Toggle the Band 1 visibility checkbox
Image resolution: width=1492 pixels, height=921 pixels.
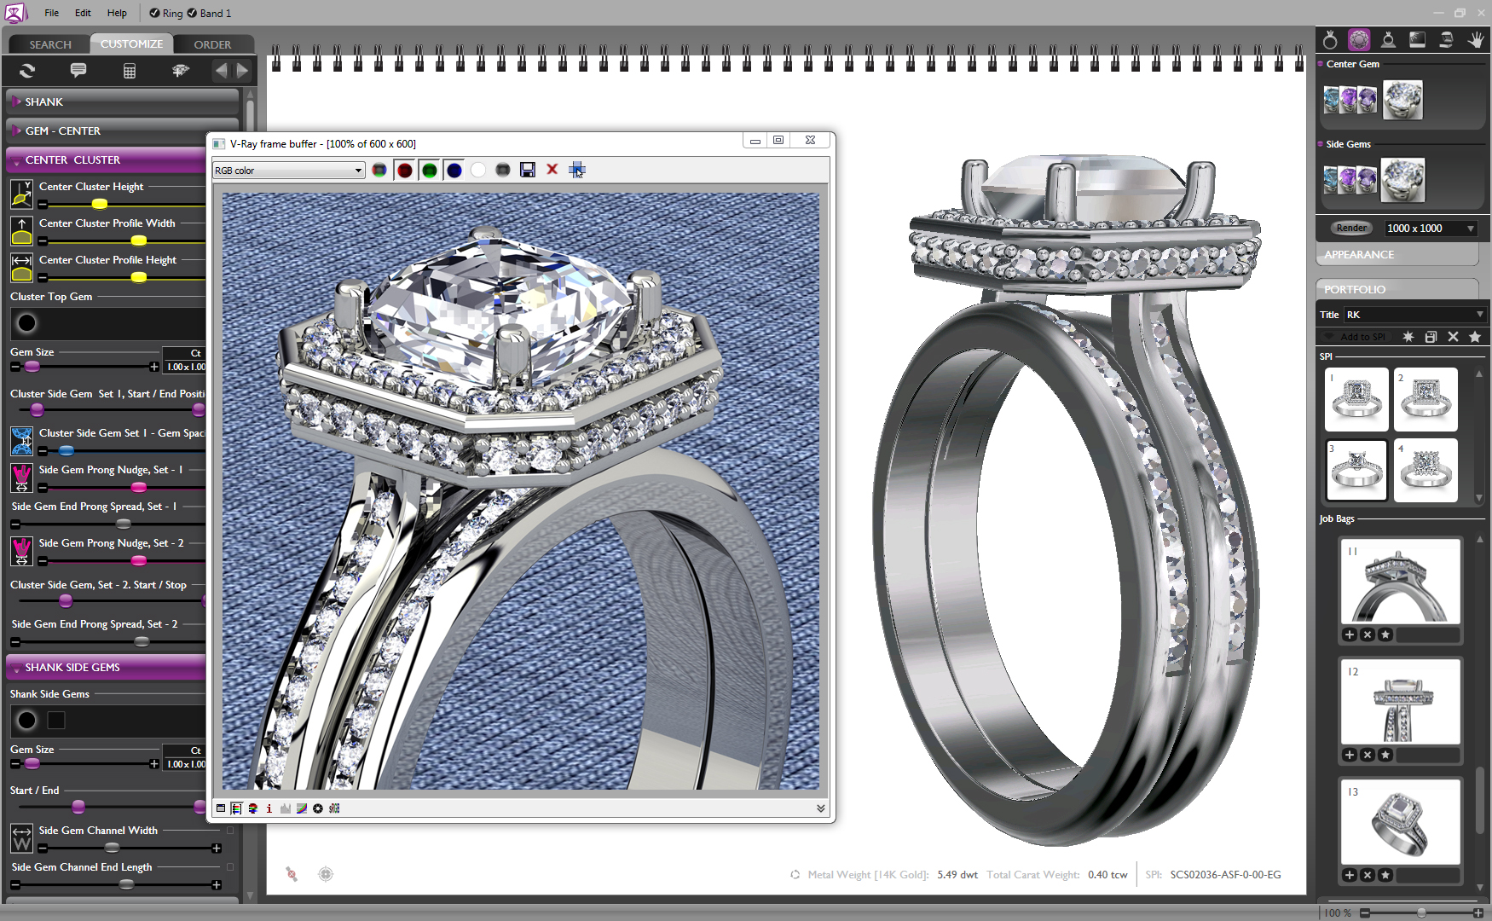(x=192, y=13)
